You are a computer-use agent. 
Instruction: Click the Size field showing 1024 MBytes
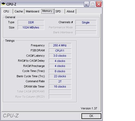click(x=31, y=27)
